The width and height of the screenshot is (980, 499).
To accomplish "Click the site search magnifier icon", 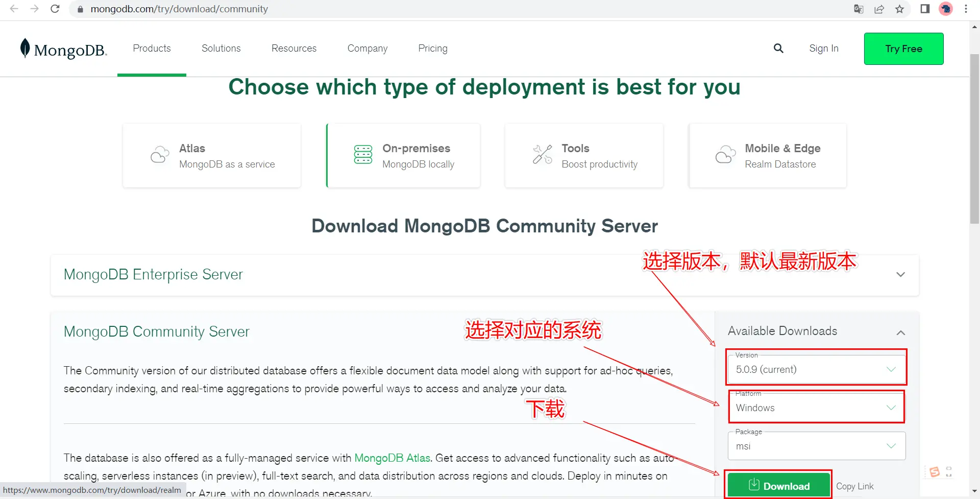I will click(x=778, y=48).
